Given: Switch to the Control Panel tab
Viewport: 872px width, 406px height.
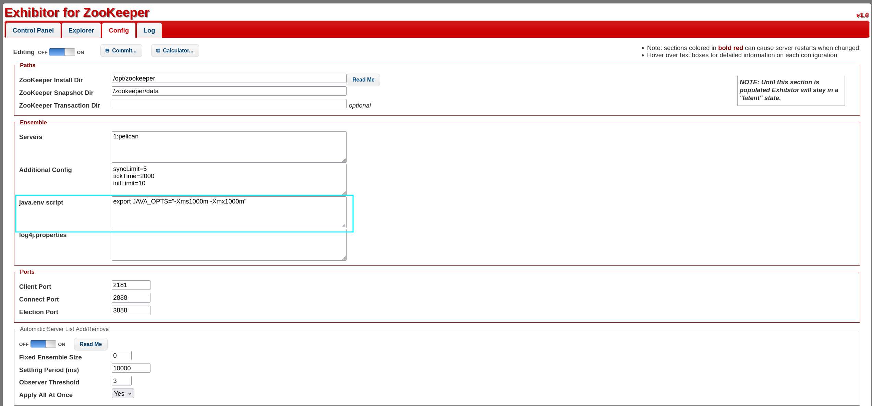Looking at the screenshot, I should 33,30.
